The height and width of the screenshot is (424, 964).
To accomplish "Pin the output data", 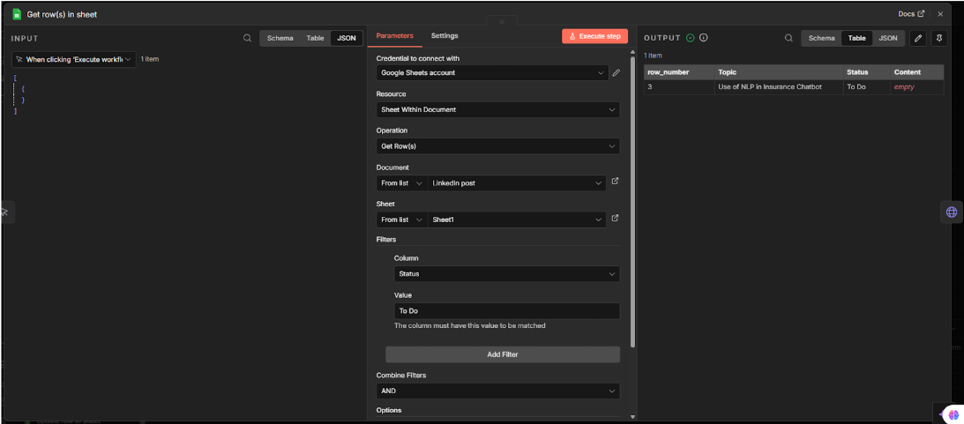I will (x=939, y=38).
